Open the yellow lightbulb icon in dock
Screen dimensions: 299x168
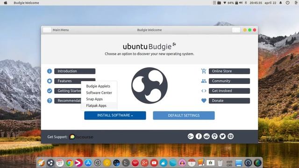tap(107, 163)
